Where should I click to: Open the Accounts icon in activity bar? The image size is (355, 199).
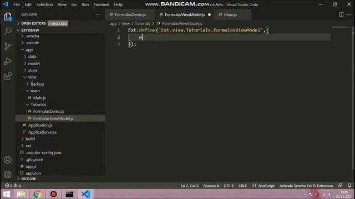[x=7, y=160]
